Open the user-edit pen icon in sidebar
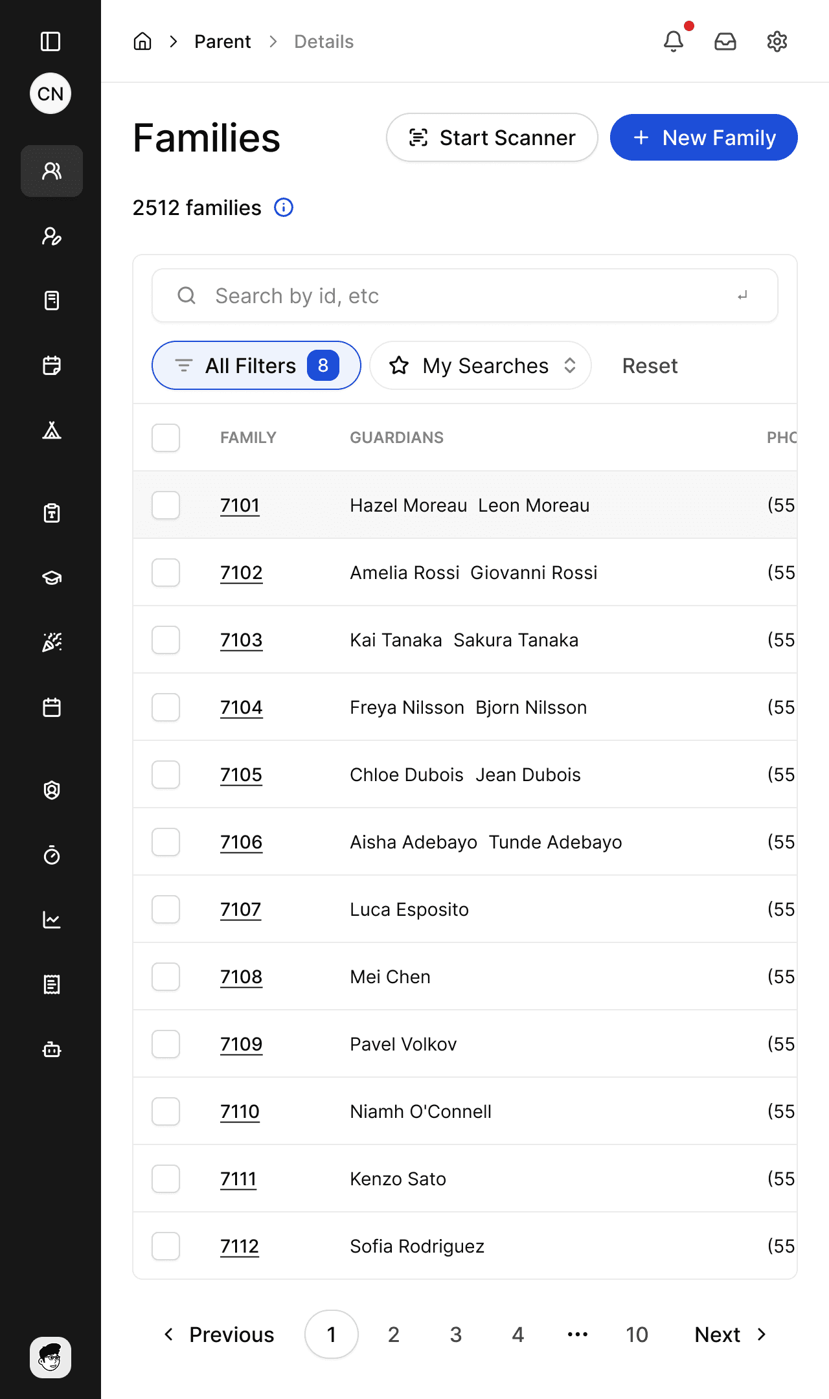 coord(52,236)
